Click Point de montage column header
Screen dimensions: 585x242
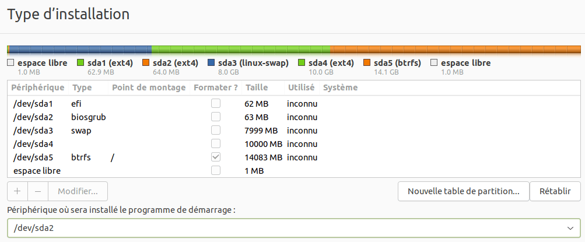pos(149,87)
